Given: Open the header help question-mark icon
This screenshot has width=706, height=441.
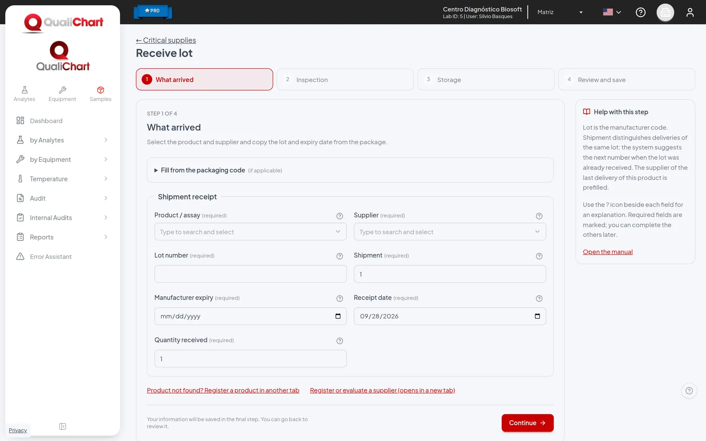Looking at the screenshot, I should pos(641,12).
